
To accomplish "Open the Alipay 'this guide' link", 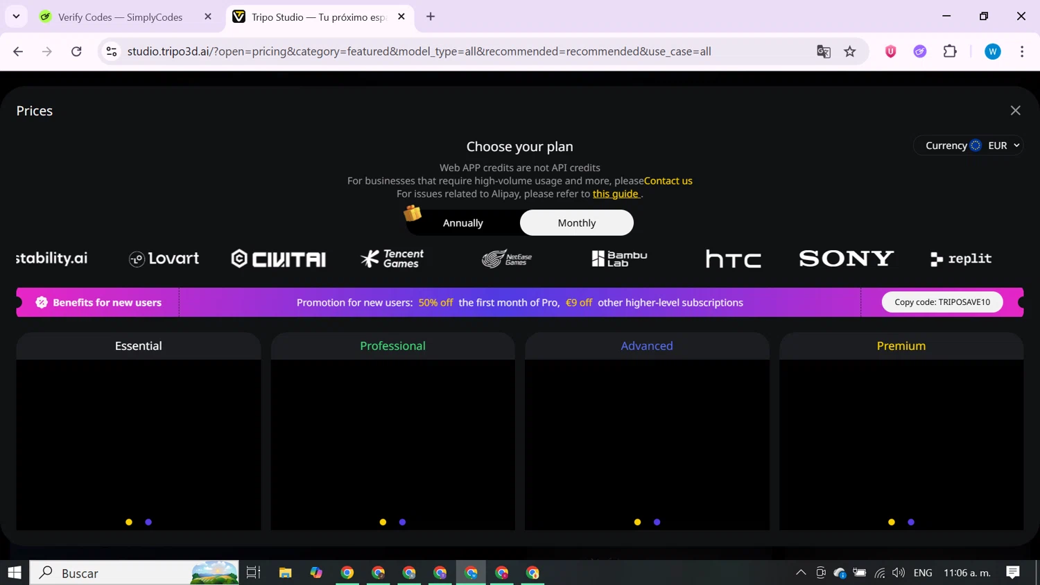I will (616, 194).
